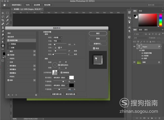Select the Path Selection arrow tool
Image resolution: width=164 pixels, height=120 pixels.
(3, 42)
